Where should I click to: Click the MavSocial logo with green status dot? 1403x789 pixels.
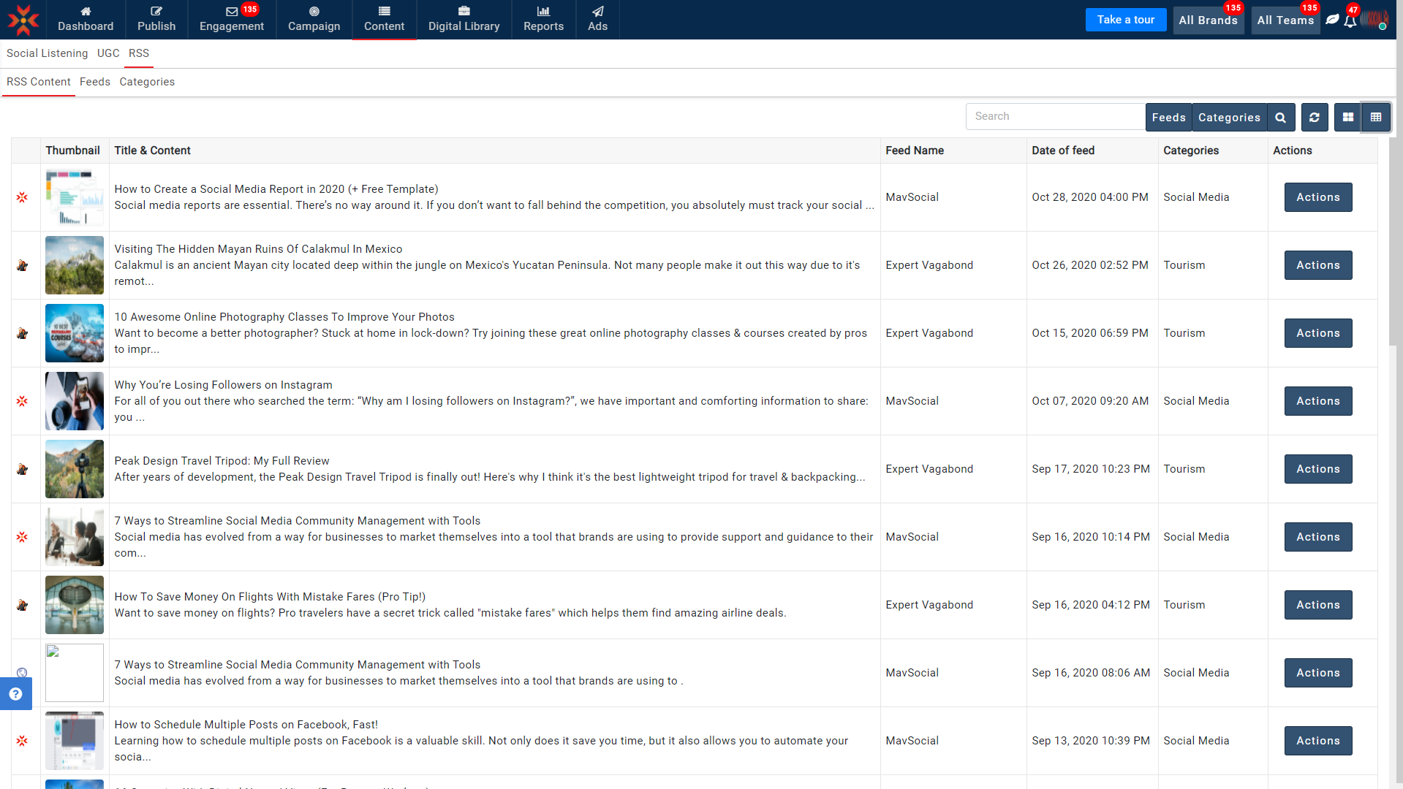(x=1374, y=20)
